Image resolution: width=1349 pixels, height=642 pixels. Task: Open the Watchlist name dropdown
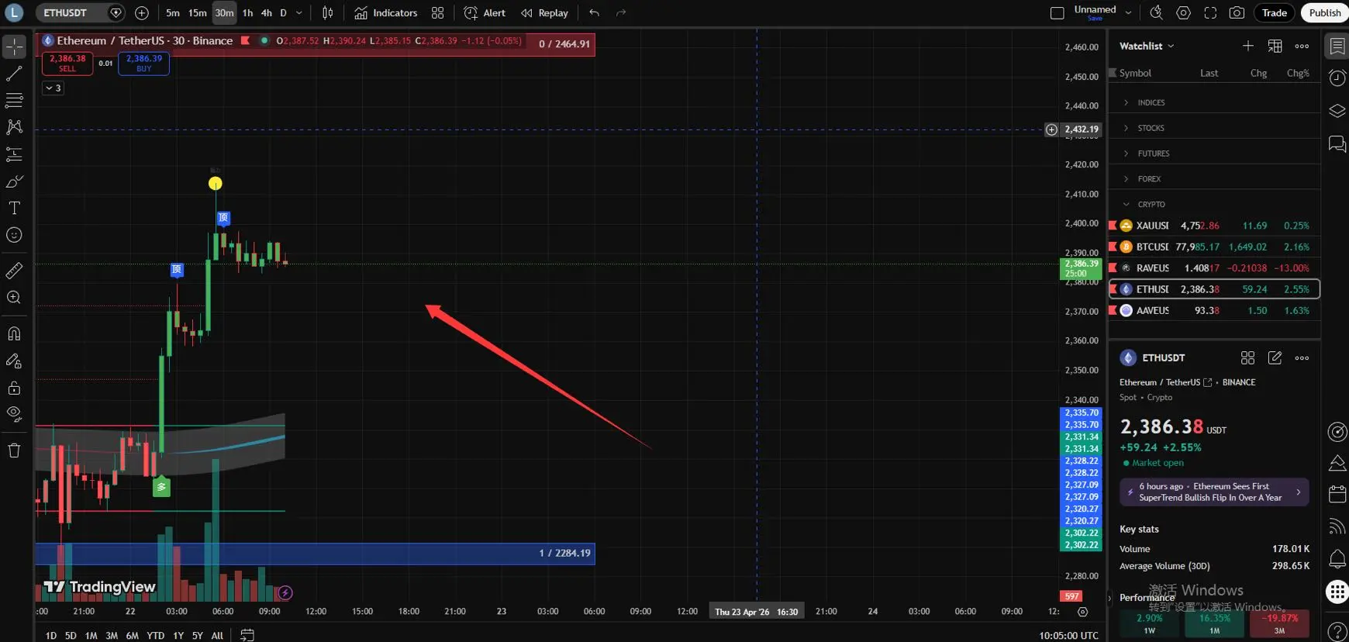1147,47
